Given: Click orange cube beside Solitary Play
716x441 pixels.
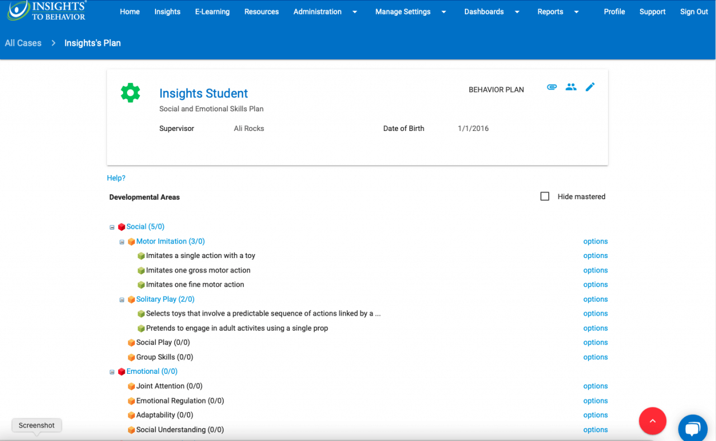Looking at the screenshot, I should 131,299.
